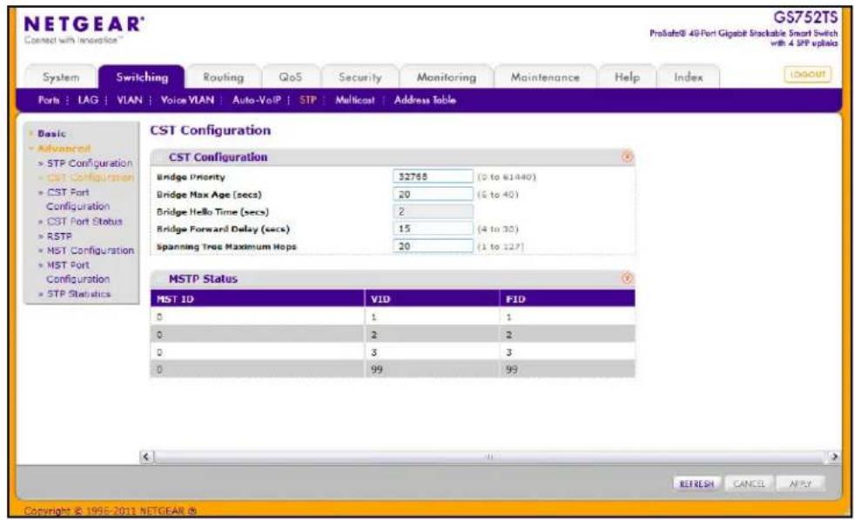
Task: Expand the Basic sidebar section
Action: 51,133
